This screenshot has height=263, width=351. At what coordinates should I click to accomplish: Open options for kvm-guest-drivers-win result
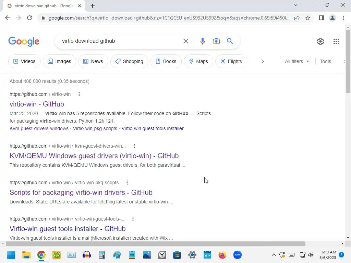134,146
